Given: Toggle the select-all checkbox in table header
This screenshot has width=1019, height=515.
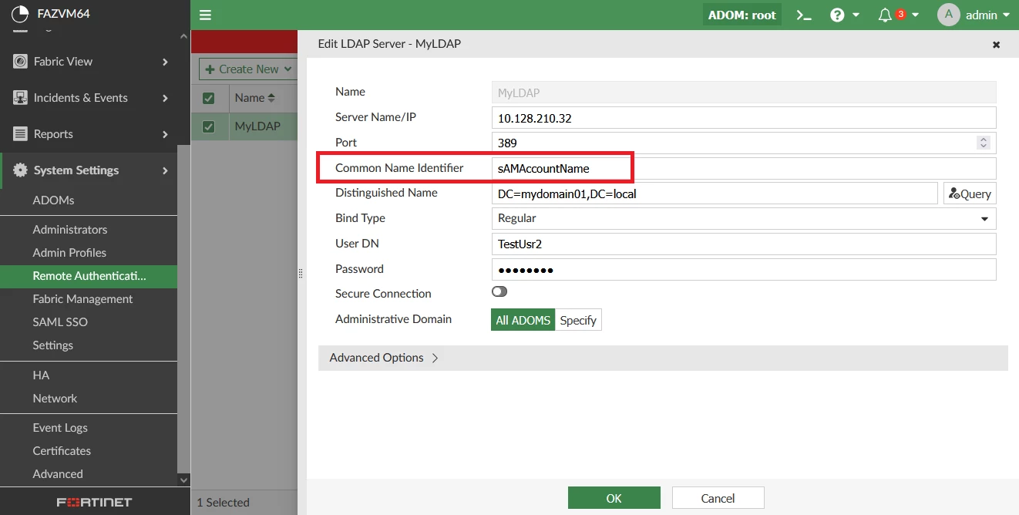Looking at the screenshot, I should (x=208, y=98).
